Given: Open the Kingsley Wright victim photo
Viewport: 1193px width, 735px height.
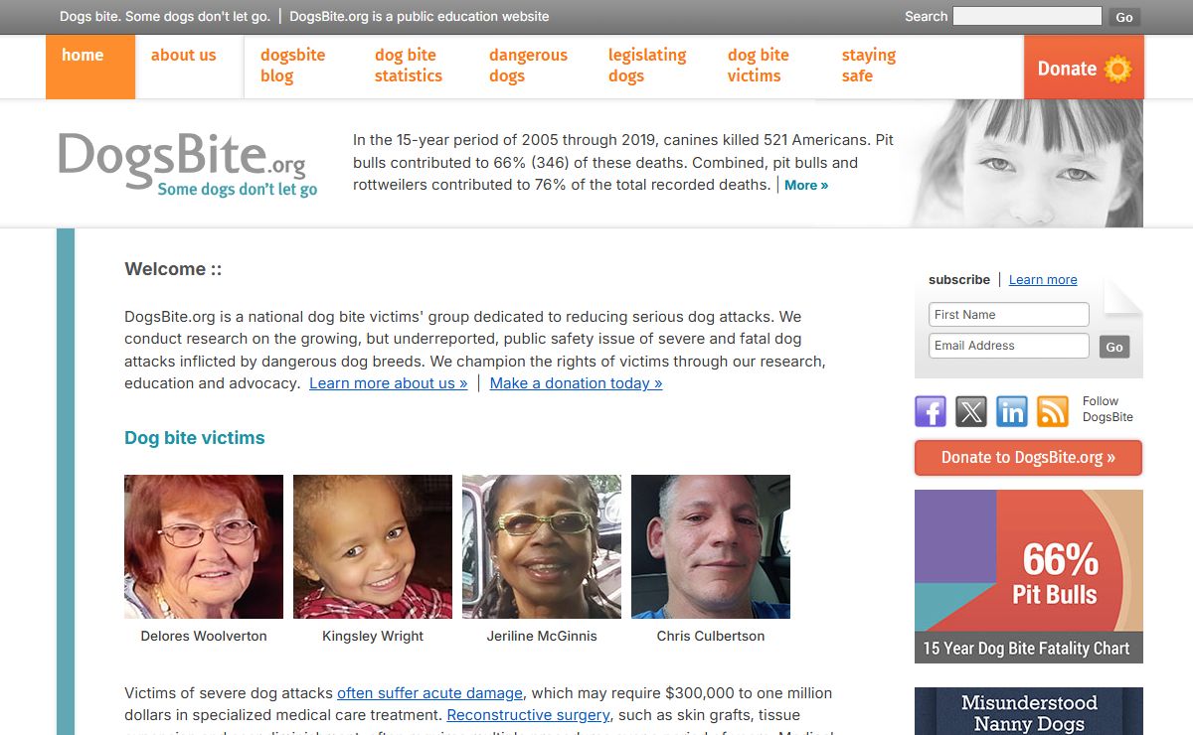Looking at the screenshot, I should click(x=373, y=546).
